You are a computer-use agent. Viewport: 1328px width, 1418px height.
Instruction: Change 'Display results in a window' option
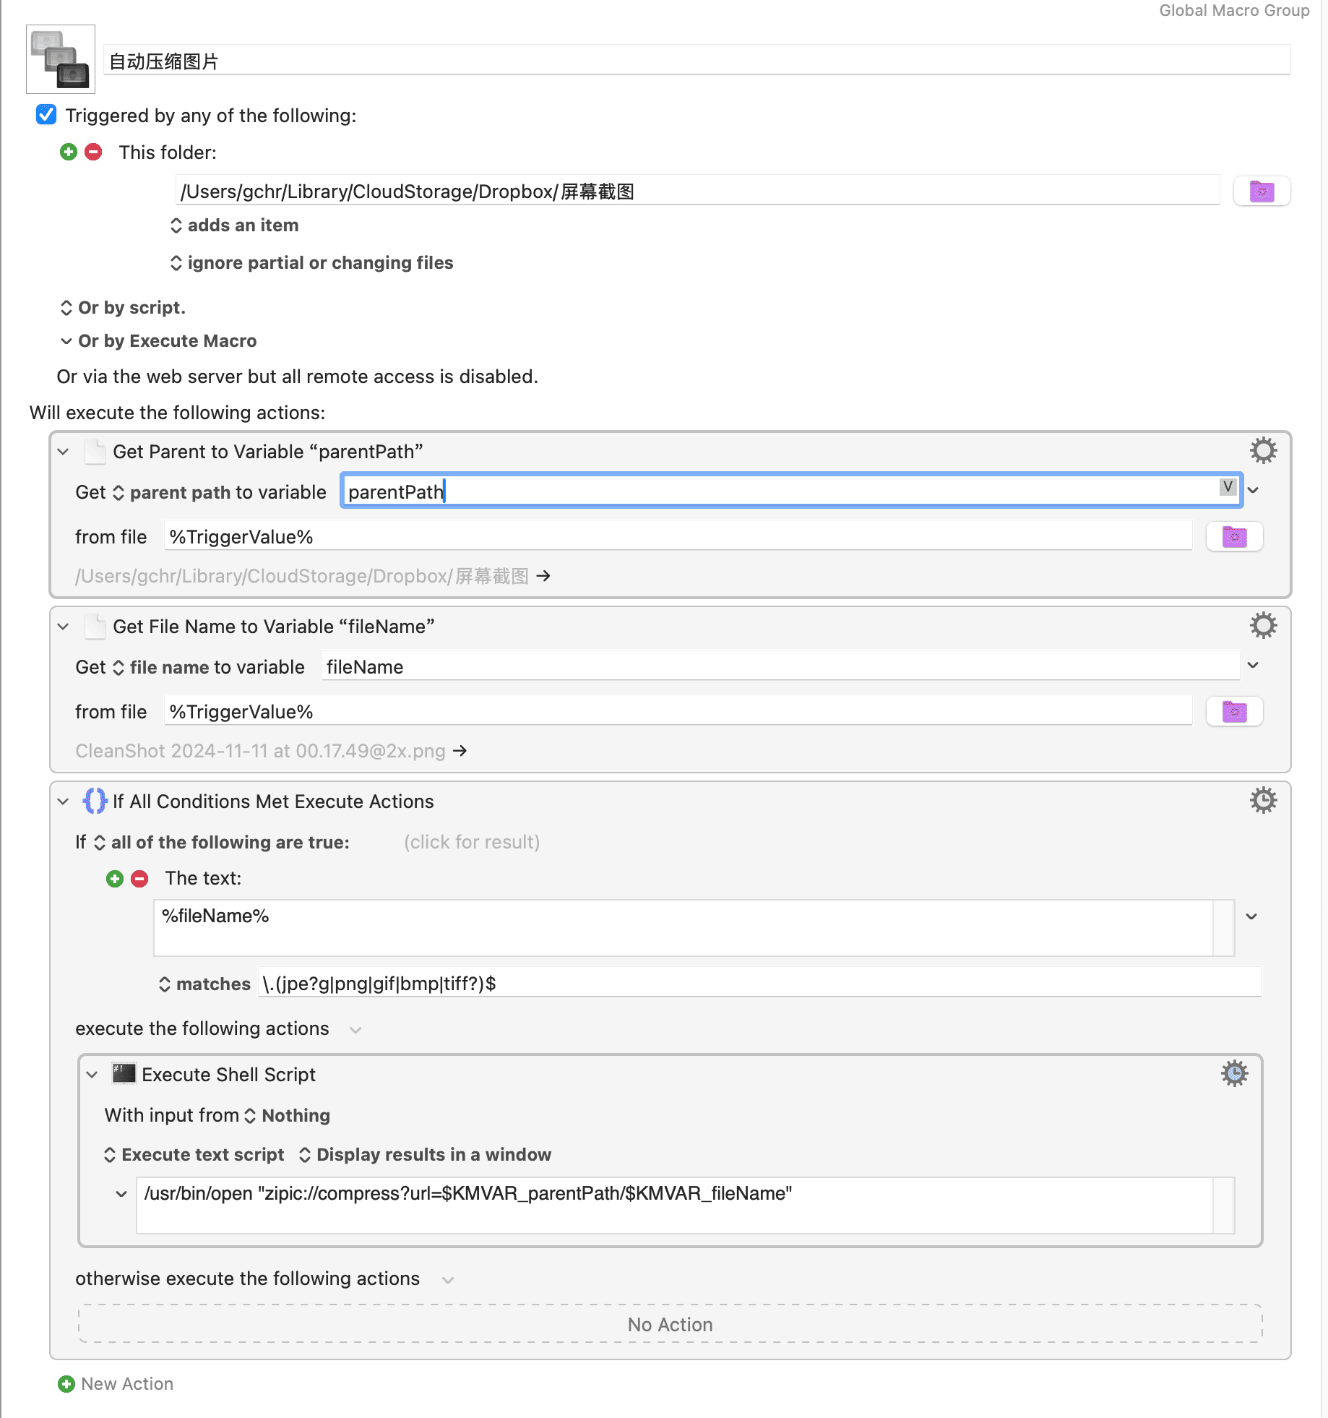(x=425, y=1155)
